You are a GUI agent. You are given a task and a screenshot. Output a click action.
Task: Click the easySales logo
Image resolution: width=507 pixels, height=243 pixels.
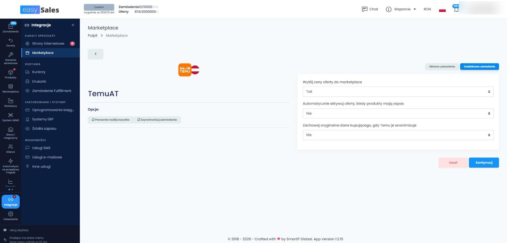[39, 10]
